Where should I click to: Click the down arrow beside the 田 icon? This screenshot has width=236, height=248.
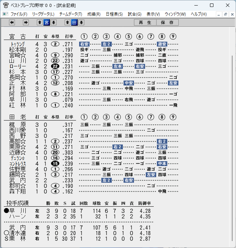[x=82, y=23]
